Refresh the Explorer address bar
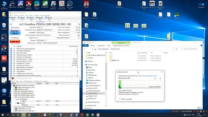This screenshot has width=208, height=117. pos(176,49)
